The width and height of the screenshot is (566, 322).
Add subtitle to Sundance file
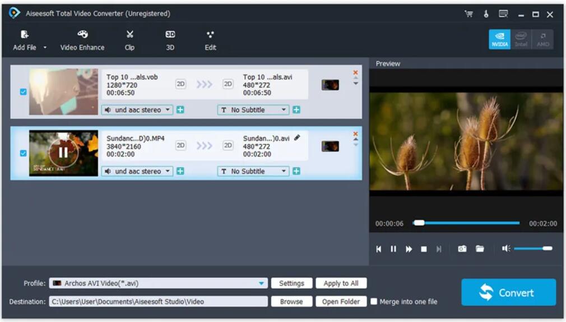[x=296, y=171]
